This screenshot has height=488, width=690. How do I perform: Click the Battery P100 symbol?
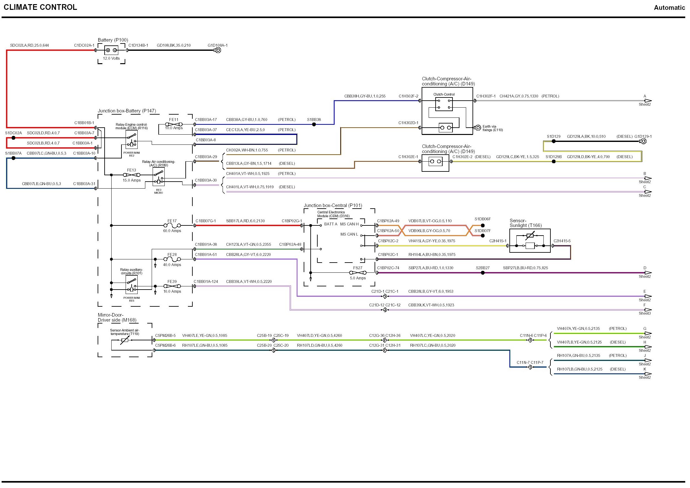[x=111, y=50]
